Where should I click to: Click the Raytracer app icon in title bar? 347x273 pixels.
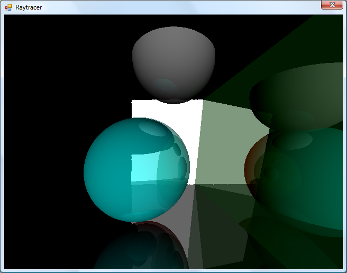click(8, 7)
